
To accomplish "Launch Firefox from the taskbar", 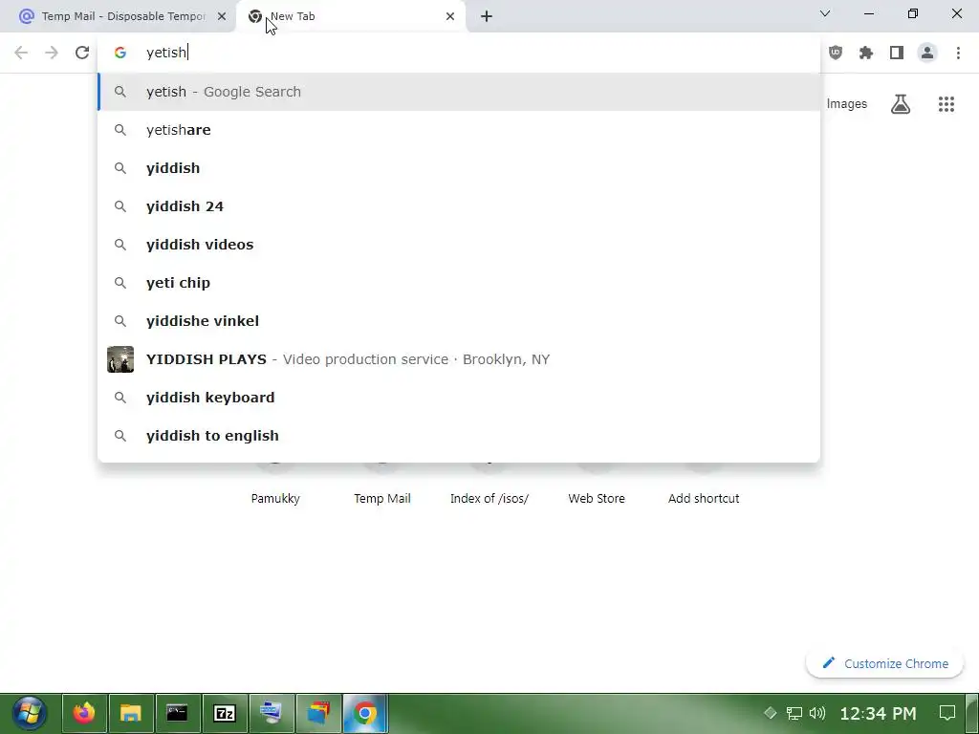I will (x=84, y=713).
